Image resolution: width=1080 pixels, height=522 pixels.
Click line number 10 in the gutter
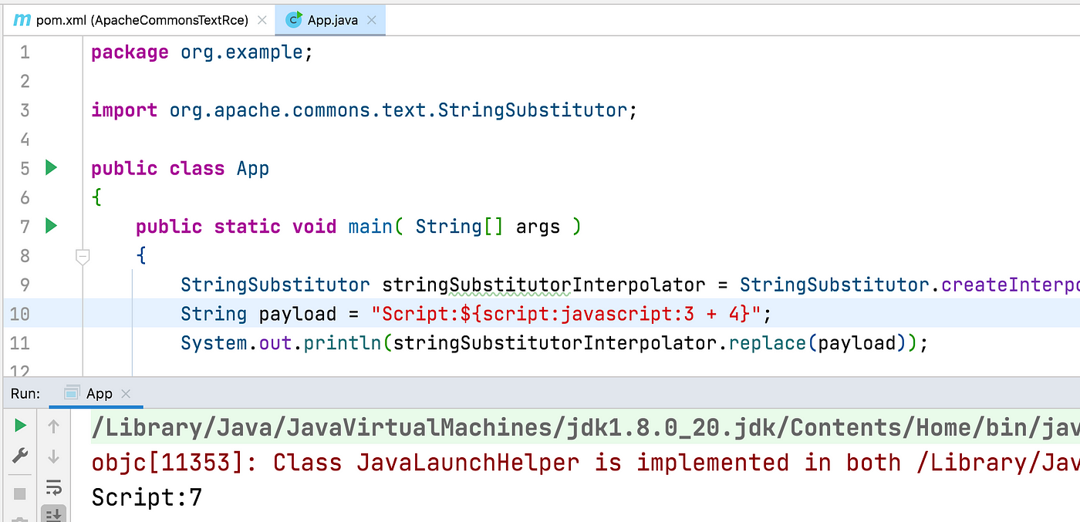(19, 315)
